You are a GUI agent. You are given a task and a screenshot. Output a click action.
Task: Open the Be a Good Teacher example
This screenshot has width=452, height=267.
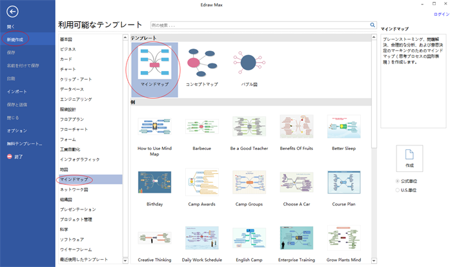[x=249, y=127]
